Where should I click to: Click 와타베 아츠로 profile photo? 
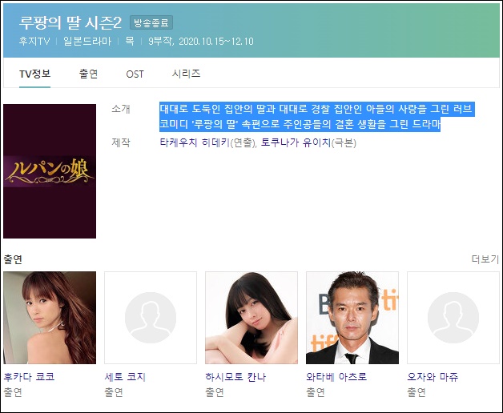click(352, 318)
